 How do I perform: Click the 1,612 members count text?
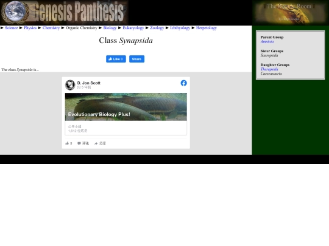point(77,131)
